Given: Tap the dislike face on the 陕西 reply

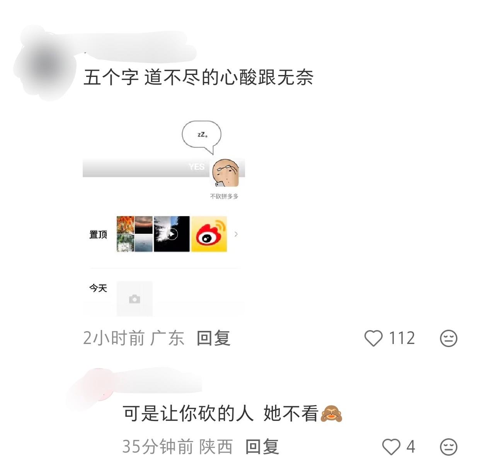Looking at the screenshot, I should (x=448, y=447).
